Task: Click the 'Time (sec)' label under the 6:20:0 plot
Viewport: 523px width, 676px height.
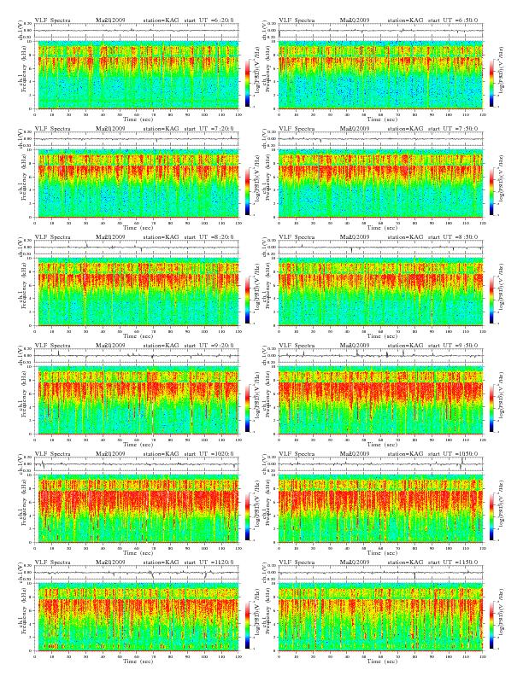Action: tap(138, 119)
